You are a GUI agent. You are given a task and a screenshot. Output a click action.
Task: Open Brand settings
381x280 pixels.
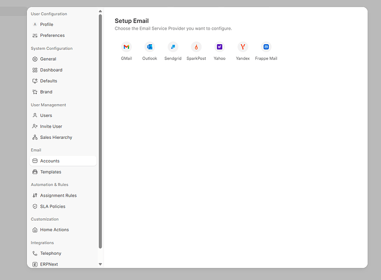pos(63,92)
